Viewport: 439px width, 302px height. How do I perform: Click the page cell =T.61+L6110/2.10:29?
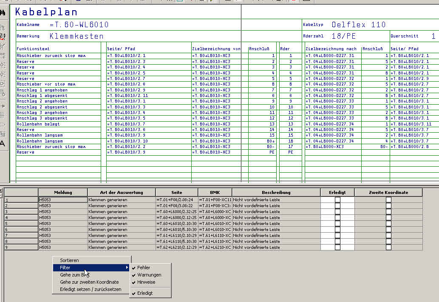pos(177,235)
